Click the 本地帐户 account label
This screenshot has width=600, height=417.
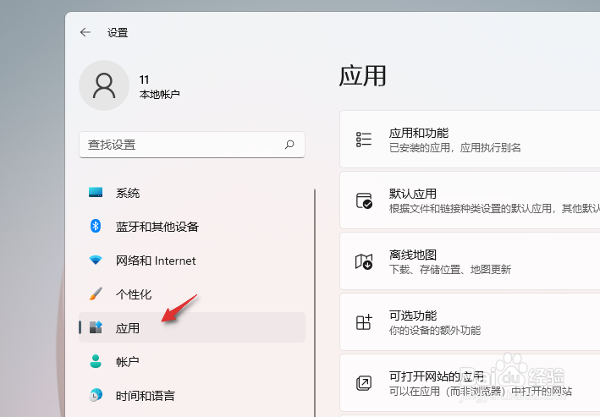pyautogui.click(x=160, y=94)
